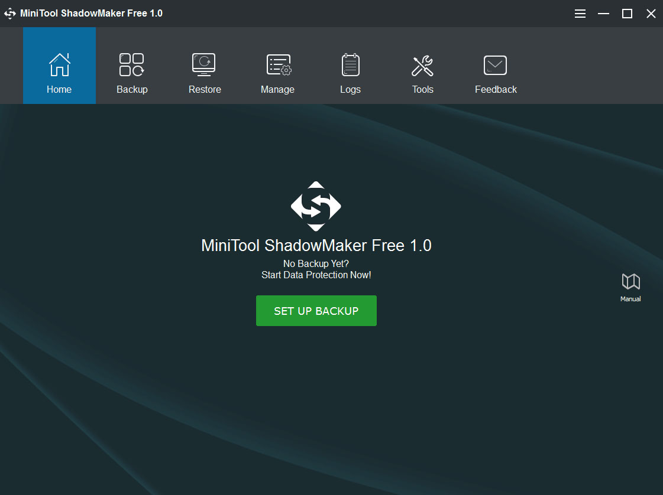The width and height of the screenshot is (663, 495).
Task: Click the Home house icon
Action: 59,65
